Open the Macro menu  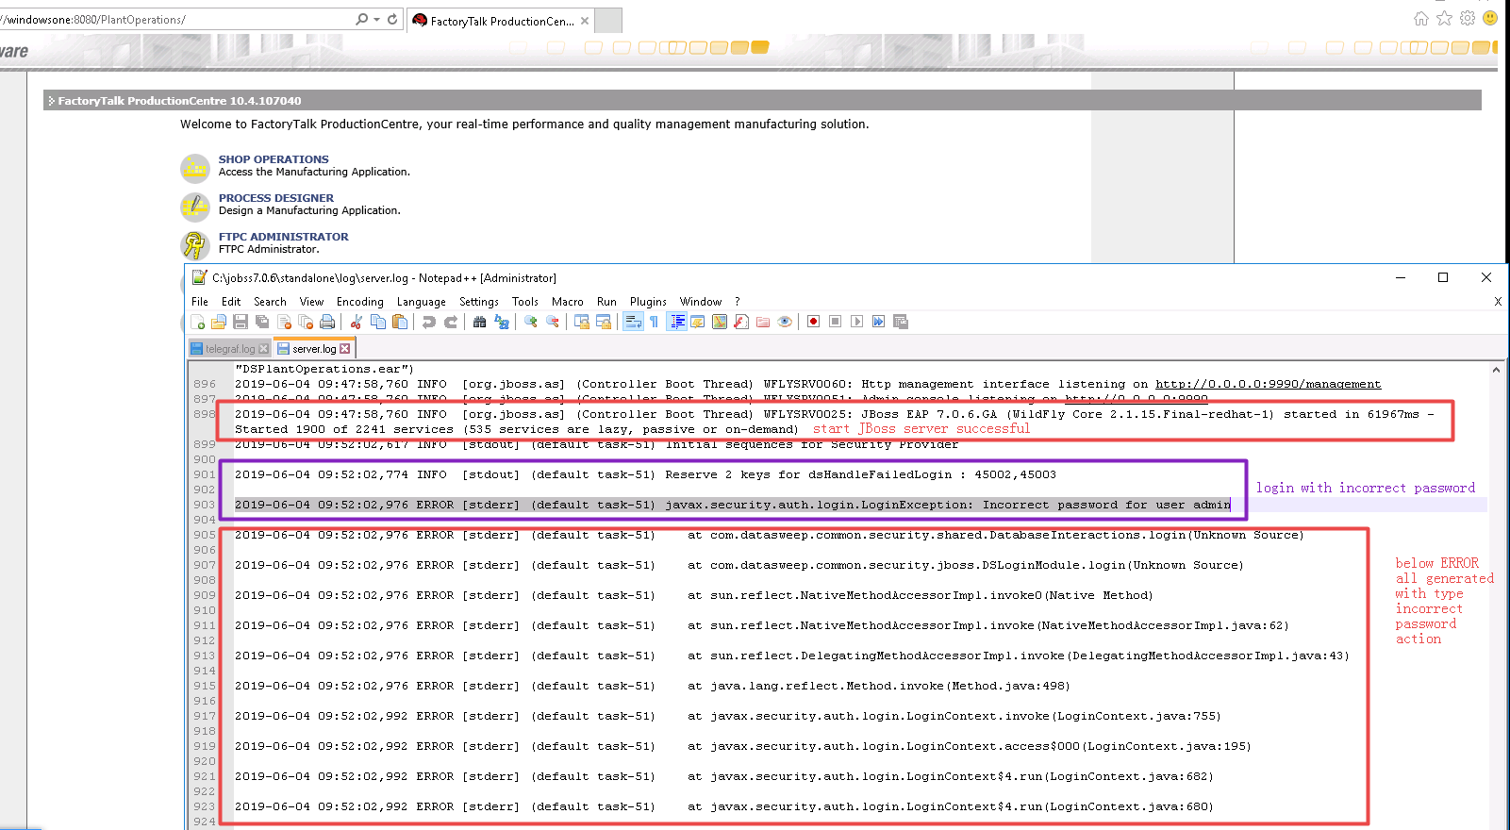point(568,302)
